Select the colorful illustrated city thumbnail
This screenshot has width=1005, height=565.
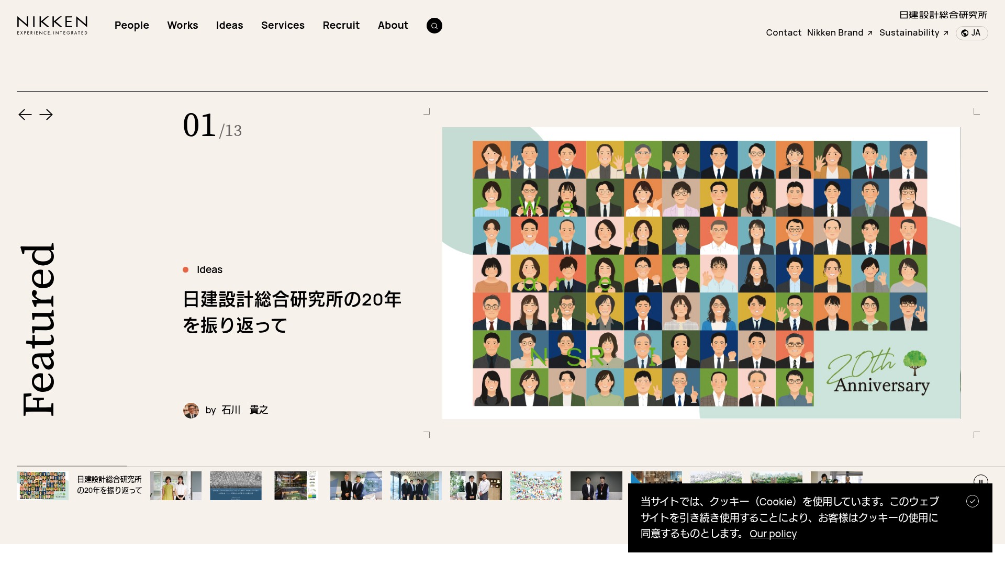[536, 485]
